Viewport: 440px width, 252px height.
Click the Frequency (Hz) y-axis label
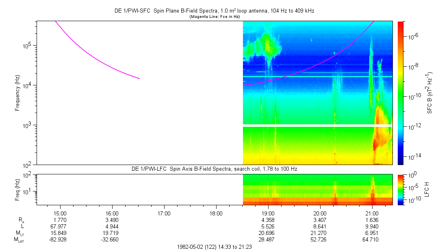17,93
